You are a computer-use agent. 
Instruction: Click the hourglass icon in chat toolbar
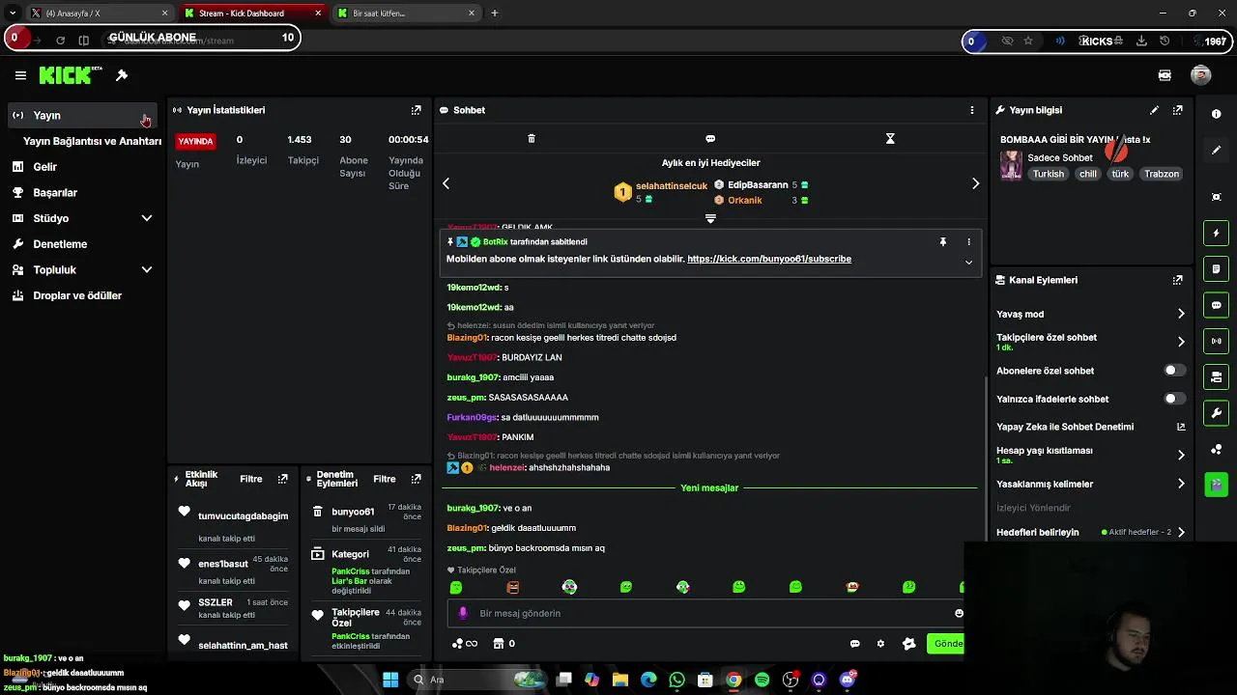point(890,139)
